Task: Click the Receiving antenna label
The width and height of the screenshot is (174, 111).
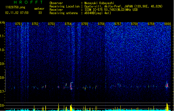Action: (64, 13)
